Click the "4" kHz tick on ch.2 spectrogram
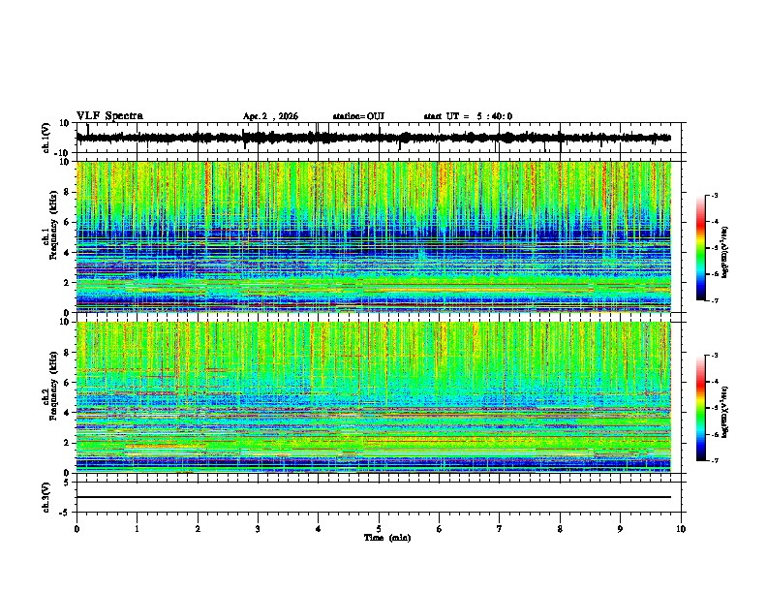The width and height of the screenshot is (767, 593). tap(68, 413)
